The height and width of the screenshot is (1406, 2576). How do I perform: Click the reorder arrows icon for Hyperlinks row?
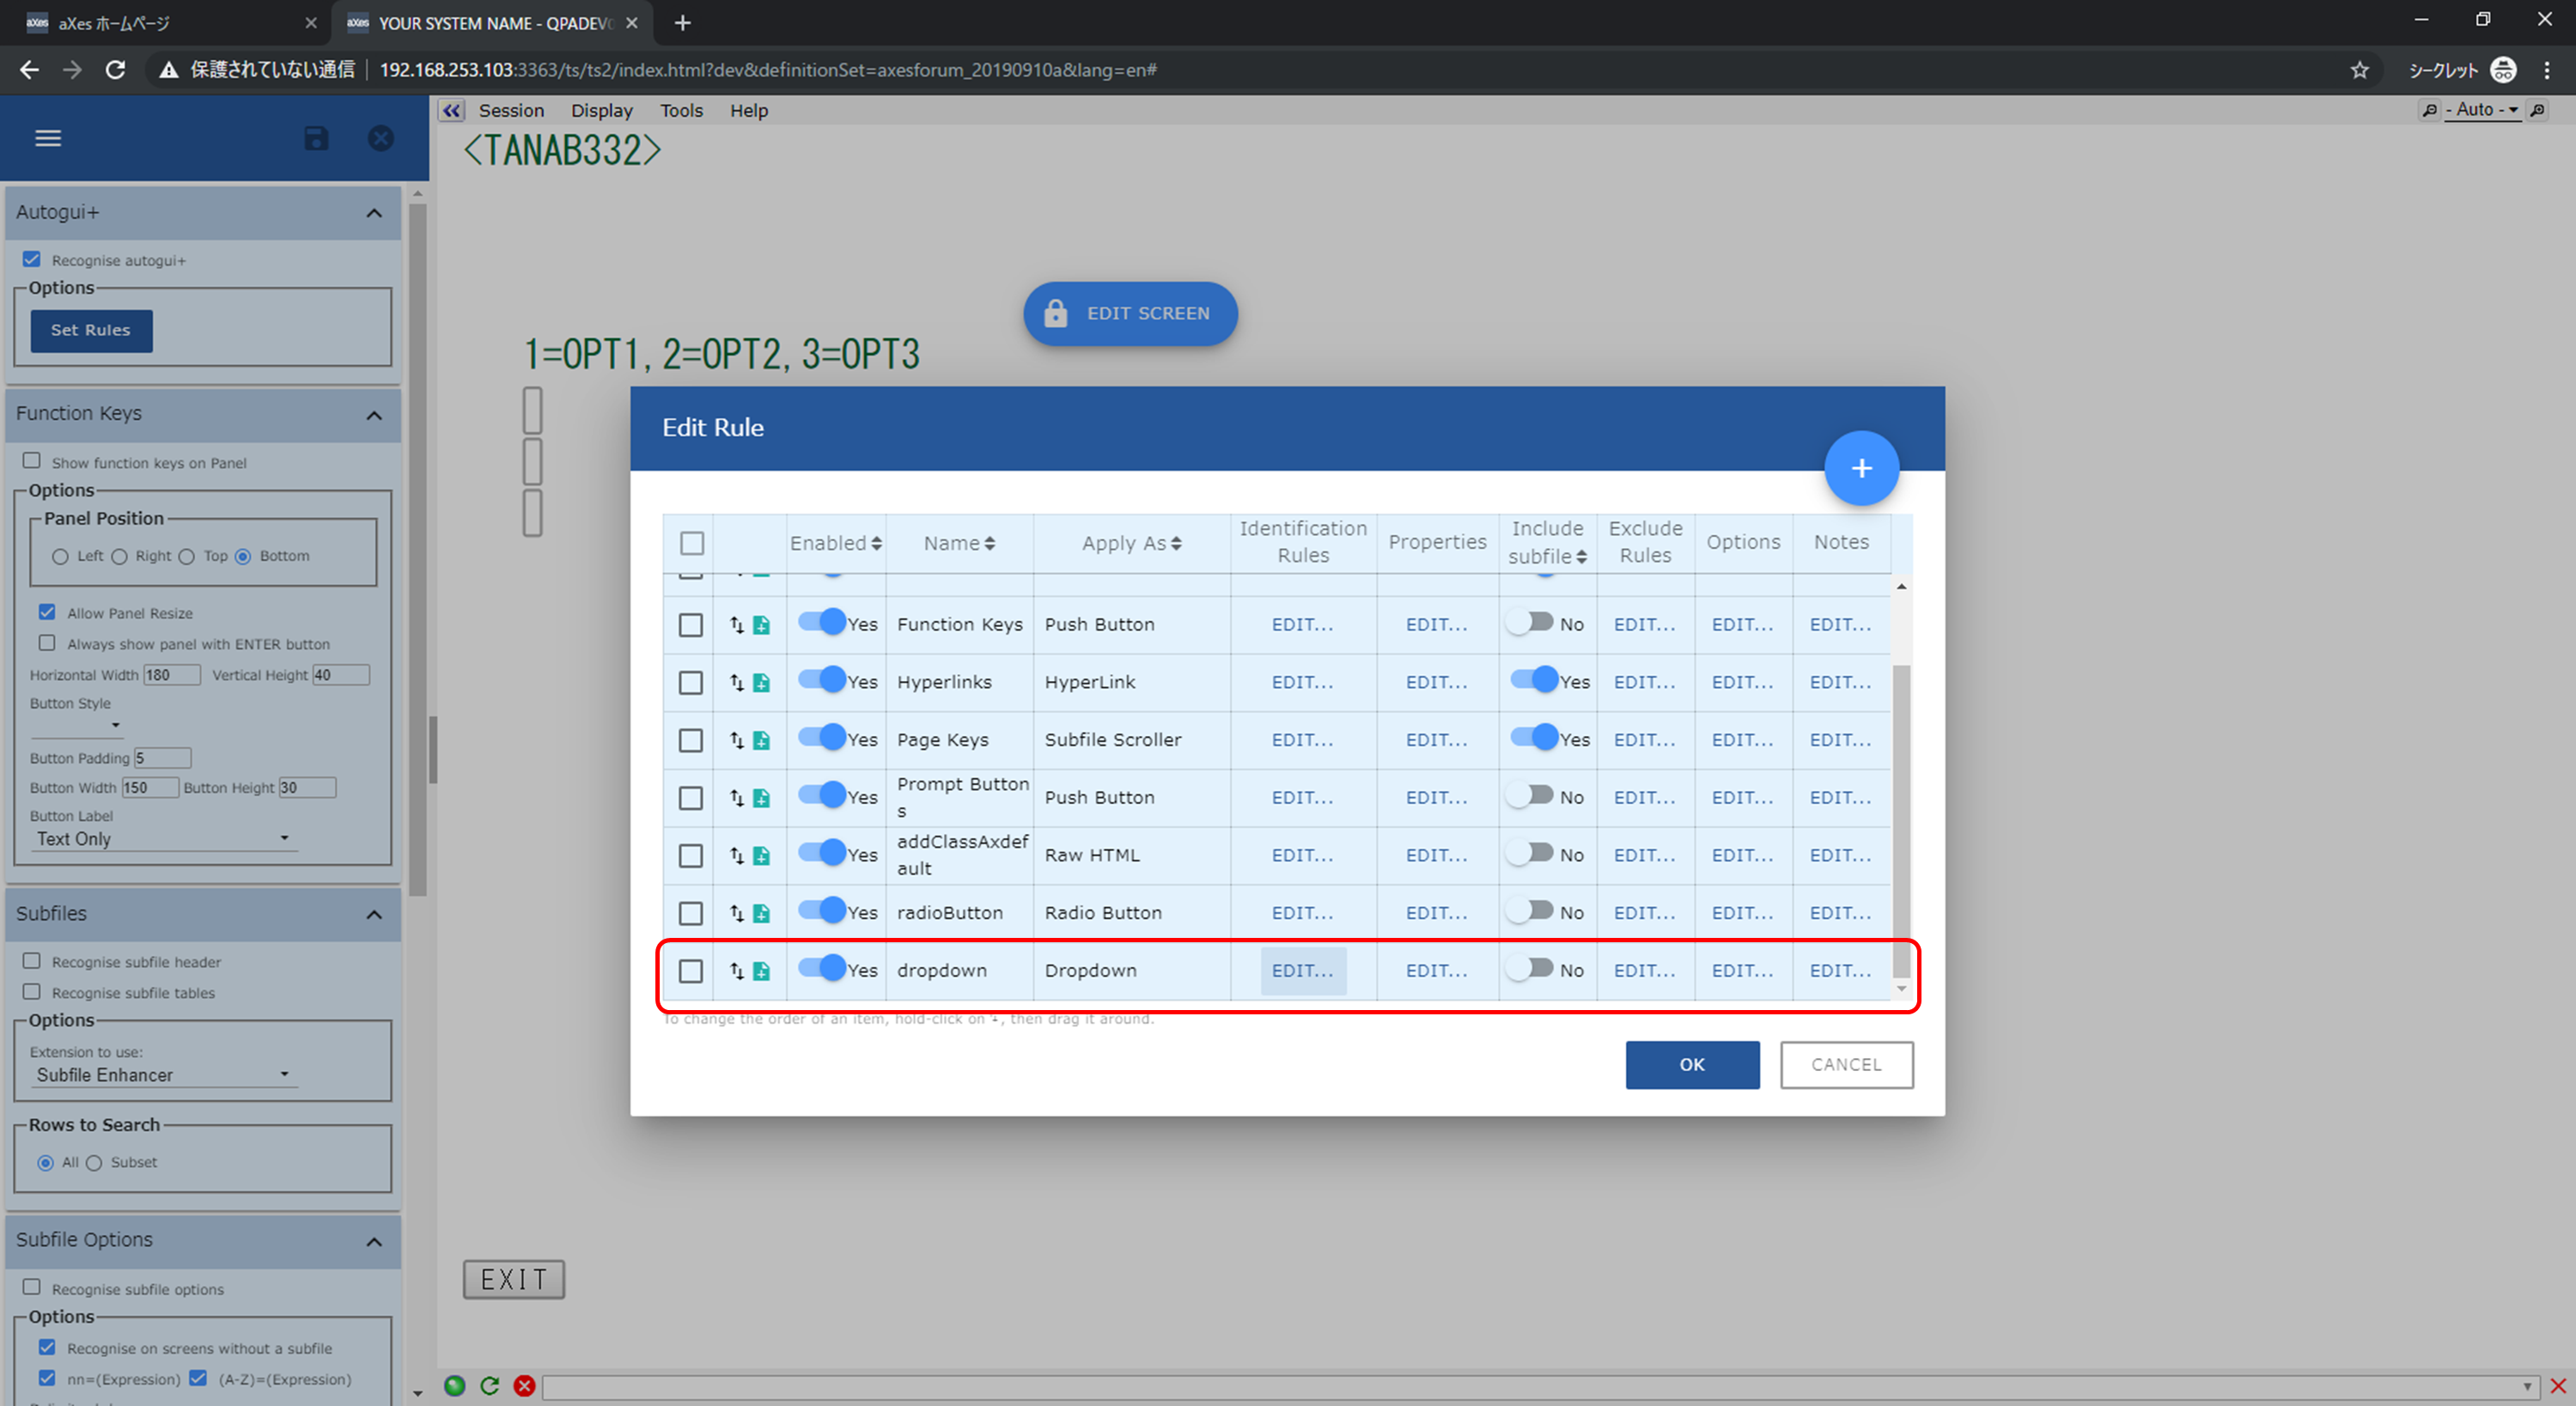737,682
